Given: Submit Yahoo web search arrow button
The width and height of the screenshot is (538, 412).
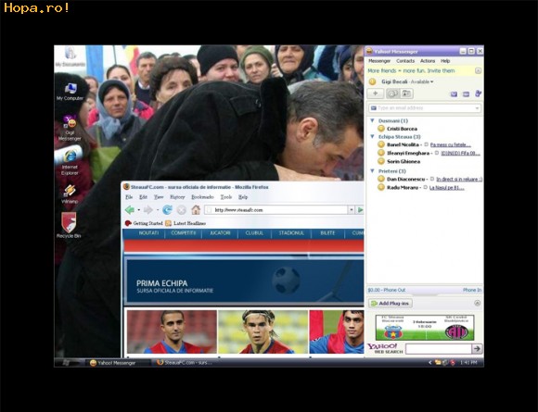Looking at the screenshot, I should pos(477,349).
